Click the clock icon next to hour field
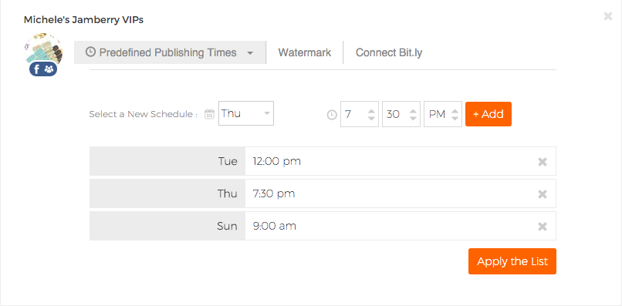Viewport: 622px width, 306px height. [332, 115]
